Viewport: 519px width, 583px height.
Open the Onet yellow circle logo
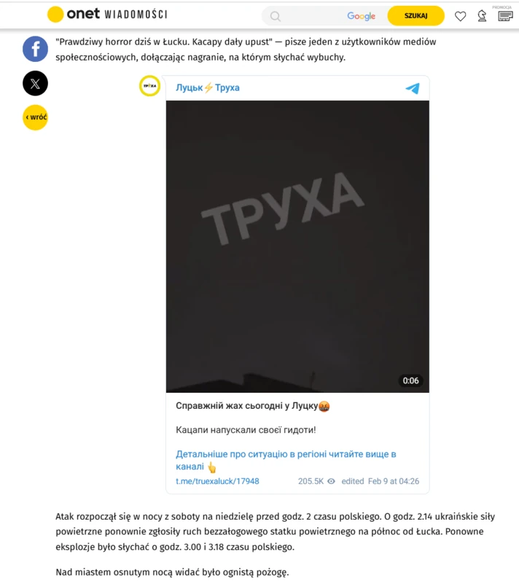(x=55, y=15)
